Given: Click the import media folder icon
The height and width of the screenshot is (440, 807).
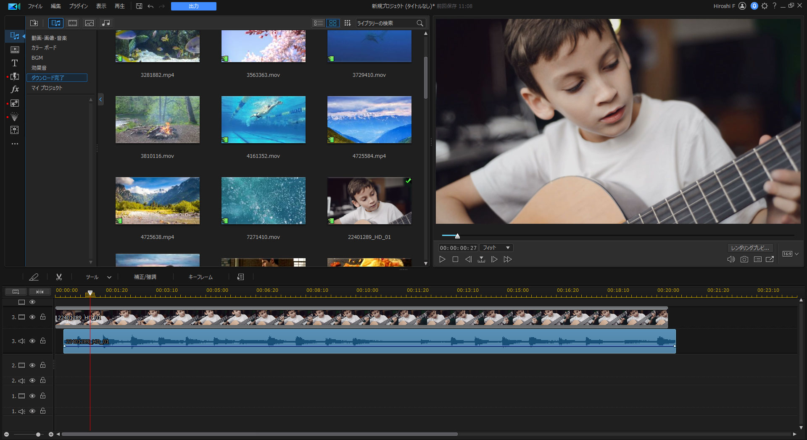Looking at the screenshot, I should pos(34,23).
